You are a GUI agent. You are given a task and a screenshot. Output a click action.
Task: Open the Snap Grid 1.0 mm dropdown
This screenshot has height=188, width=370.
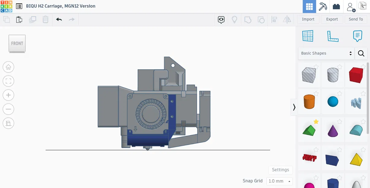(279, 181)
